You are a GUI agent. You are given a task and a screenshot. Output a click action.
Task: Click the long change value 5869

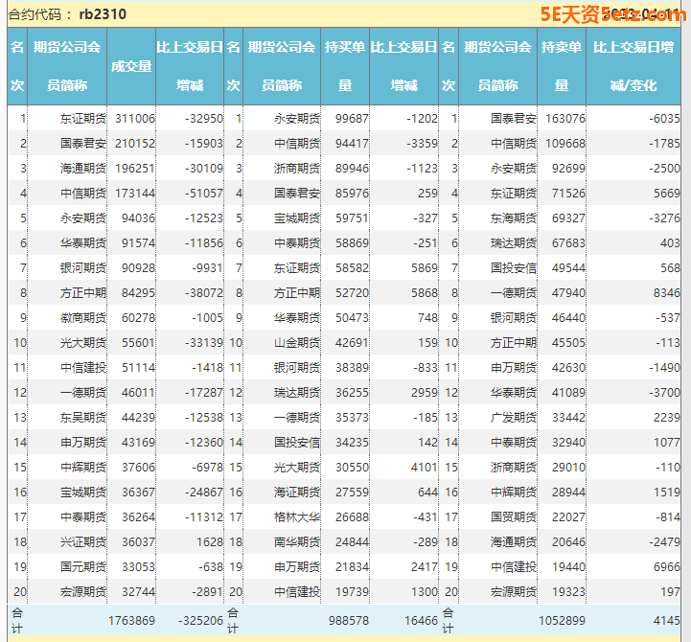(x=425, y=268)
